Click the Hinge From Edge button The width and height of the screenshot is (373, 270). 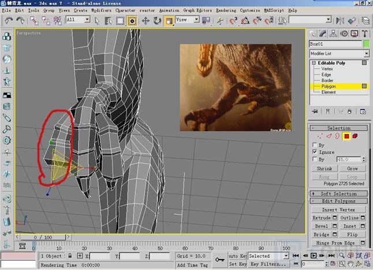(335, 243)
